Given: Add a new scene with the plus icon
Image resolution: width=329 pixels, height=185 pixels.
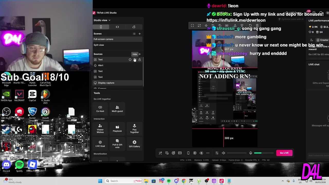Looking at the screenshot, I should [x=140, y=34].
